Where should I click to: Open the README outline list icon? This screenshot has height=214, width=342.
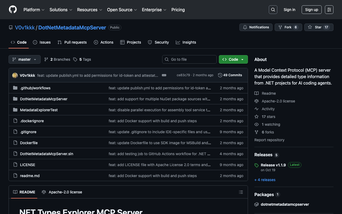(241, 192)
